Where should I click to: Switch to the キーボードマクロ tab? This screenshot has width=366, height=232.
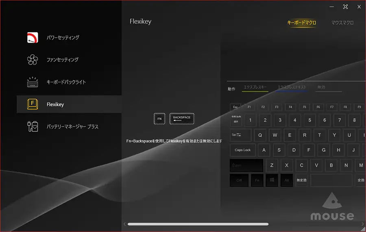[x=302, y=23]
